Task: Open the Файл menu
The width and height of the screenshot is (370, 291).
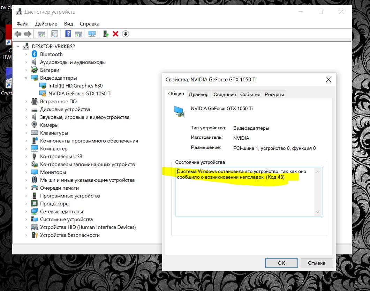Action: pyautogui.click(x=22, y=24)
